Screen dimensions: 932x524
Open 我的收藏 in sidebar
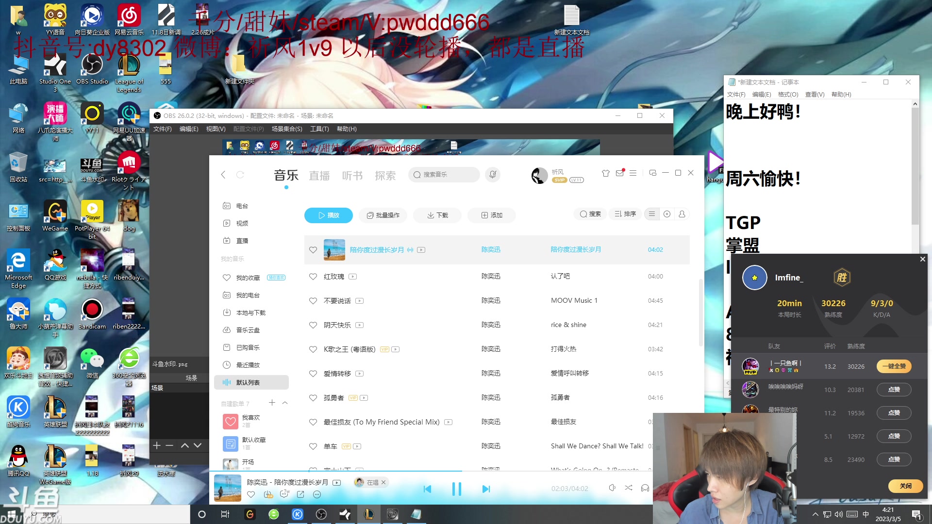tap(248, 278)
